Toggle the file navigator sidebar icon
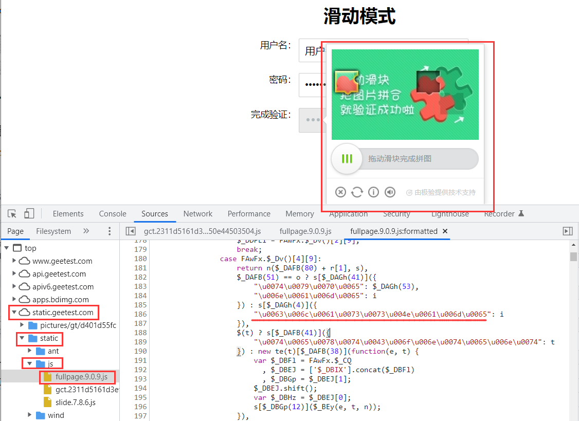The height and width of the screenshot is (421, 579). (131, 231)
